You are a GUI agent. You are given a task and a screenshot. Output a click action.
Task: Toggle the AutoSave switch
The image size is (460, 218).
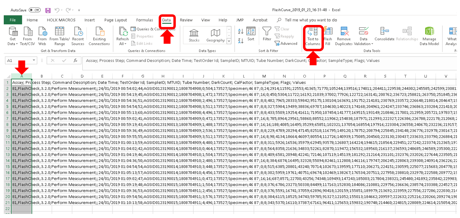pyautogui.click(x=35, y=10)
